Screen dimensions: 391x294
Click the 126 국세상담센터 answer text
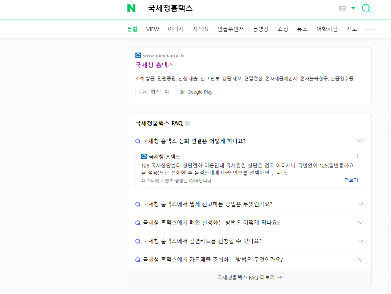[247, 169]
